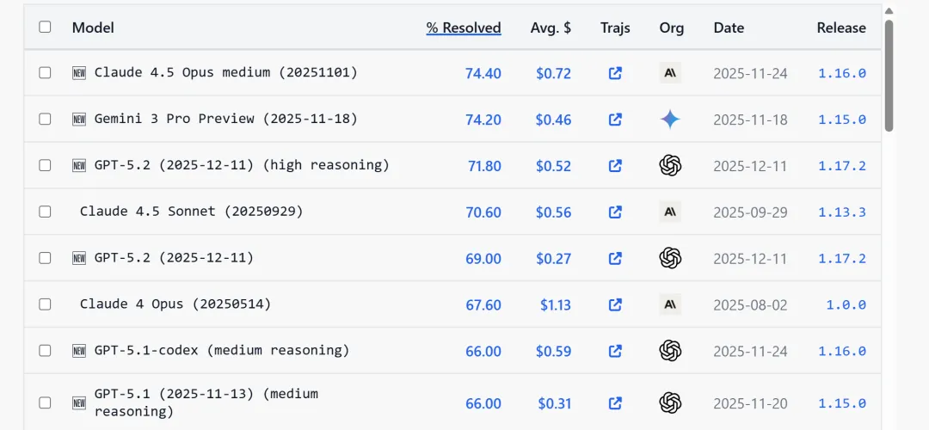Click 74.20 resolved score for Gemini 3 Pro
The width and height of the screenshot is (929, 430).
point(483,120)
